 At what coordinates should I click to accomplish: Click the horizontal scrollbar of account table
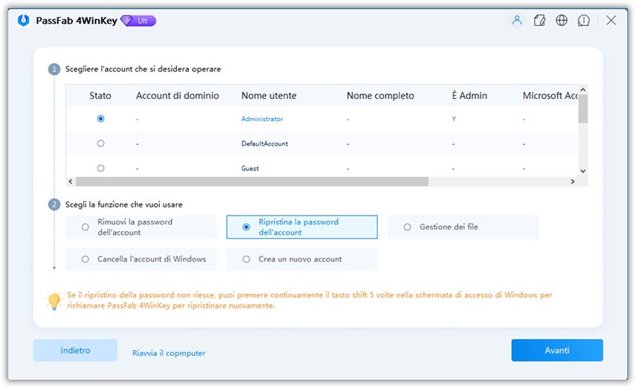(251, 181)
